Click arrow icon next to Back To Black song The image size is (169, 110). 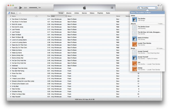coord(23,37)
